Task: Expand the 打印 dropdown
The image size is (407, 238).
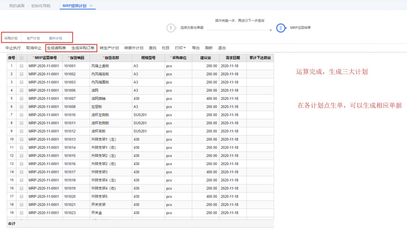Action: click(x=180, y=48)
